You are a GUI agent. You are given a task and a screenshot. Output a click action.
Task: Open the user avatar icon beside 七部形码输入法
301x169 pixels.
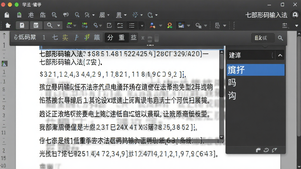pos(295,15)
